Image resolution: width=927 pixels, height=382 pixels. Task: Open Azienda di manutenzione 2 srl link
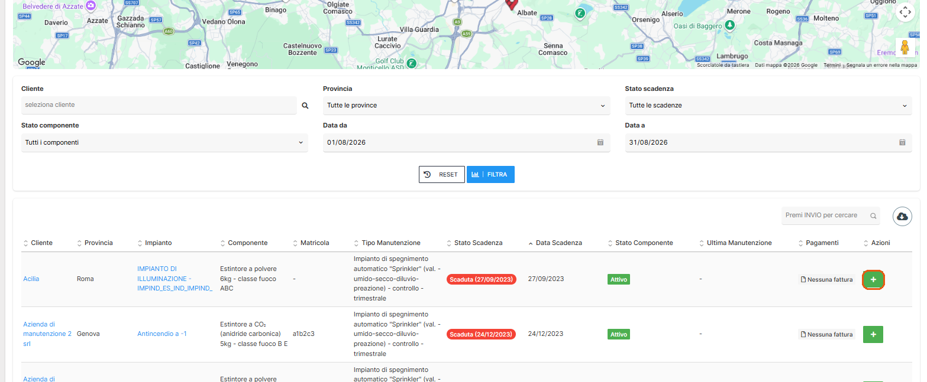pyautogui.click(x=47, y=334)
